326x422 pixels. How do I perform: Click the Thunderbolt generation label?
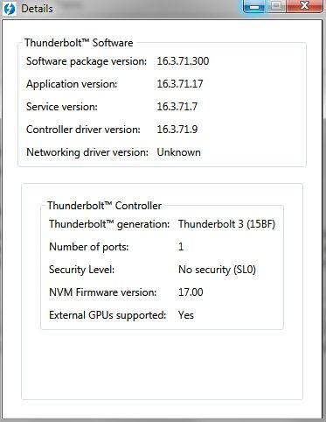(x=109, y=224)
